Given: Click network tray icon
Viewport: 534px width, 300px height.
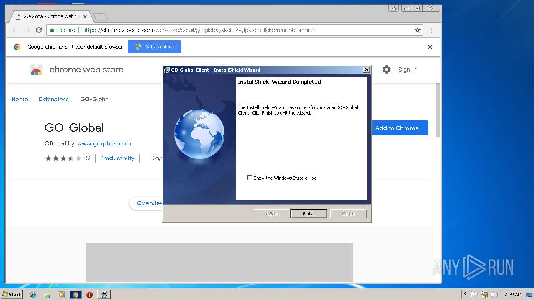Looking at the screenshot, I should 484,295.
